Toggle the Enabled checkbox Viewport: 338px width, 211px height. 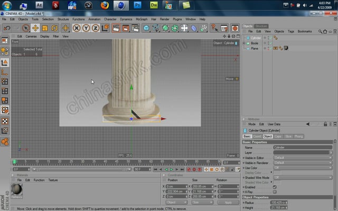pos(275,187)
